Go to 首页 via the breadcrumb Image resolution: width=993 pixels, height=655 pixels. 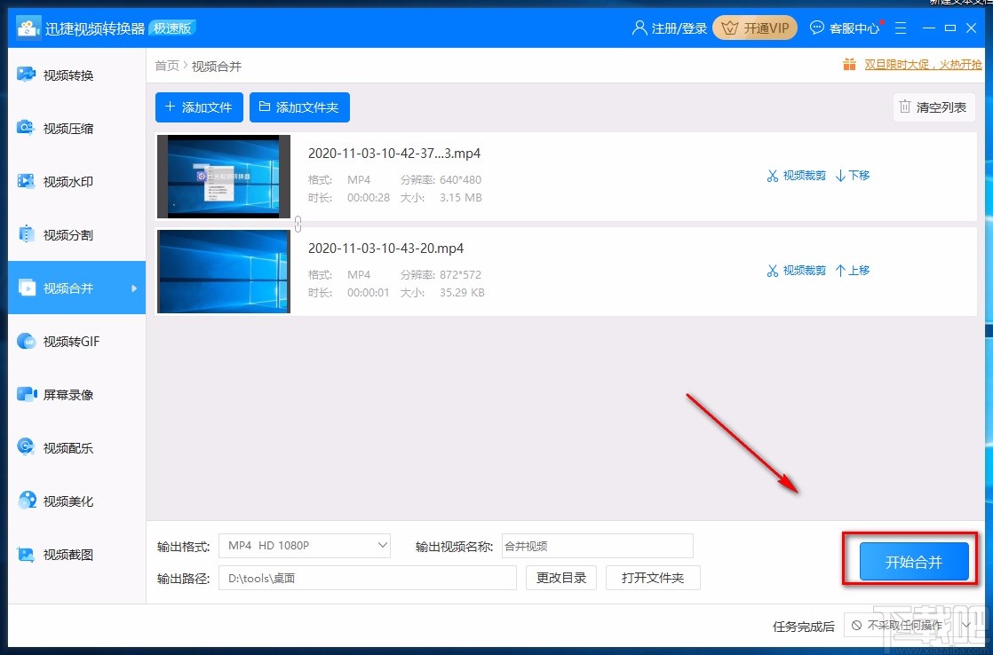166,65
